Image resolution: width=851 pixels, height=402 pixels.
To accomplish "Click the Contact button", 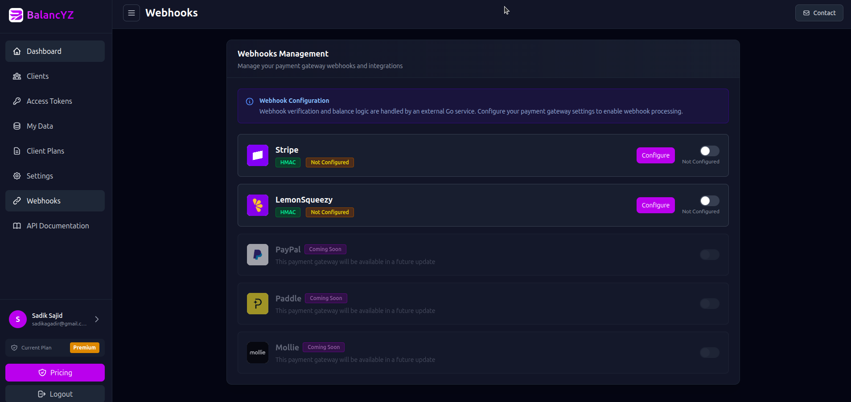I will point(819,12).
